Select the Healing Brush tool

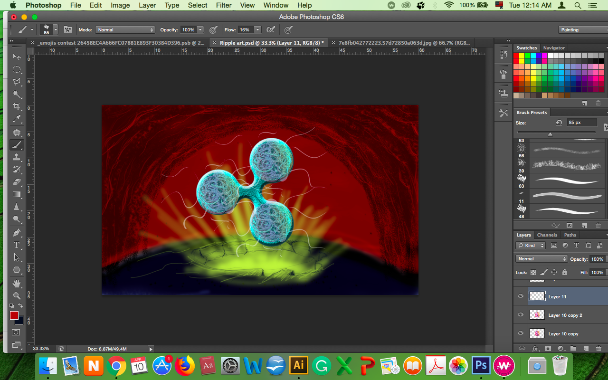17,133
